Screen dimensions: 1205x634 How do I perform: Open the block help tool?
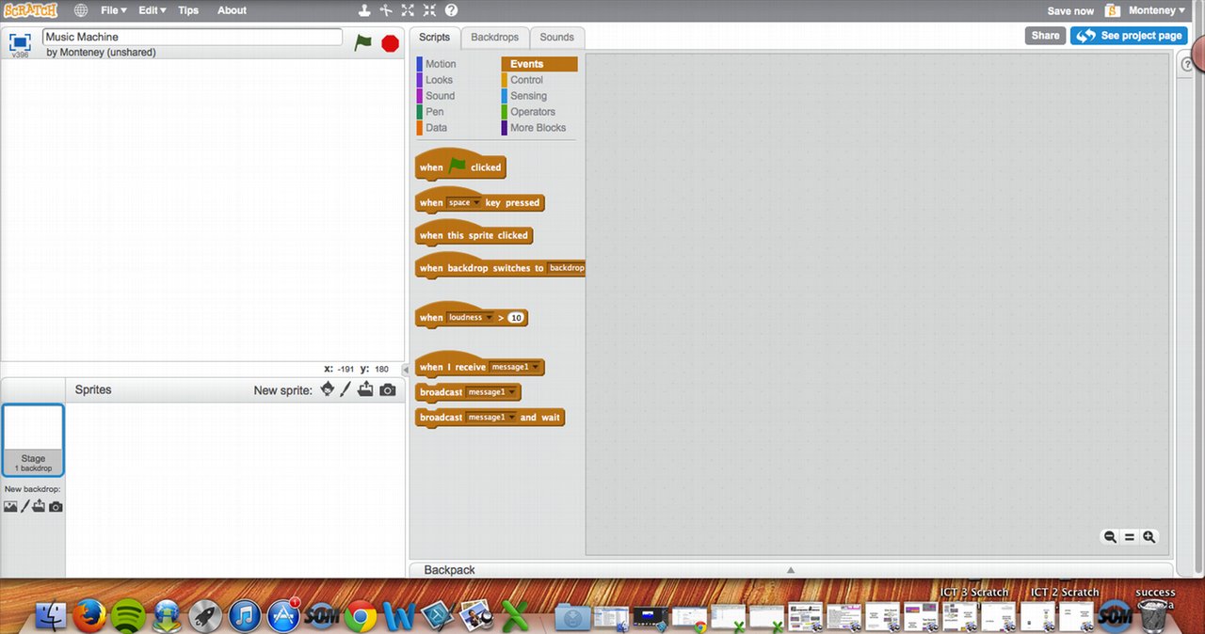pyautogui.click(x=451, y=10)
